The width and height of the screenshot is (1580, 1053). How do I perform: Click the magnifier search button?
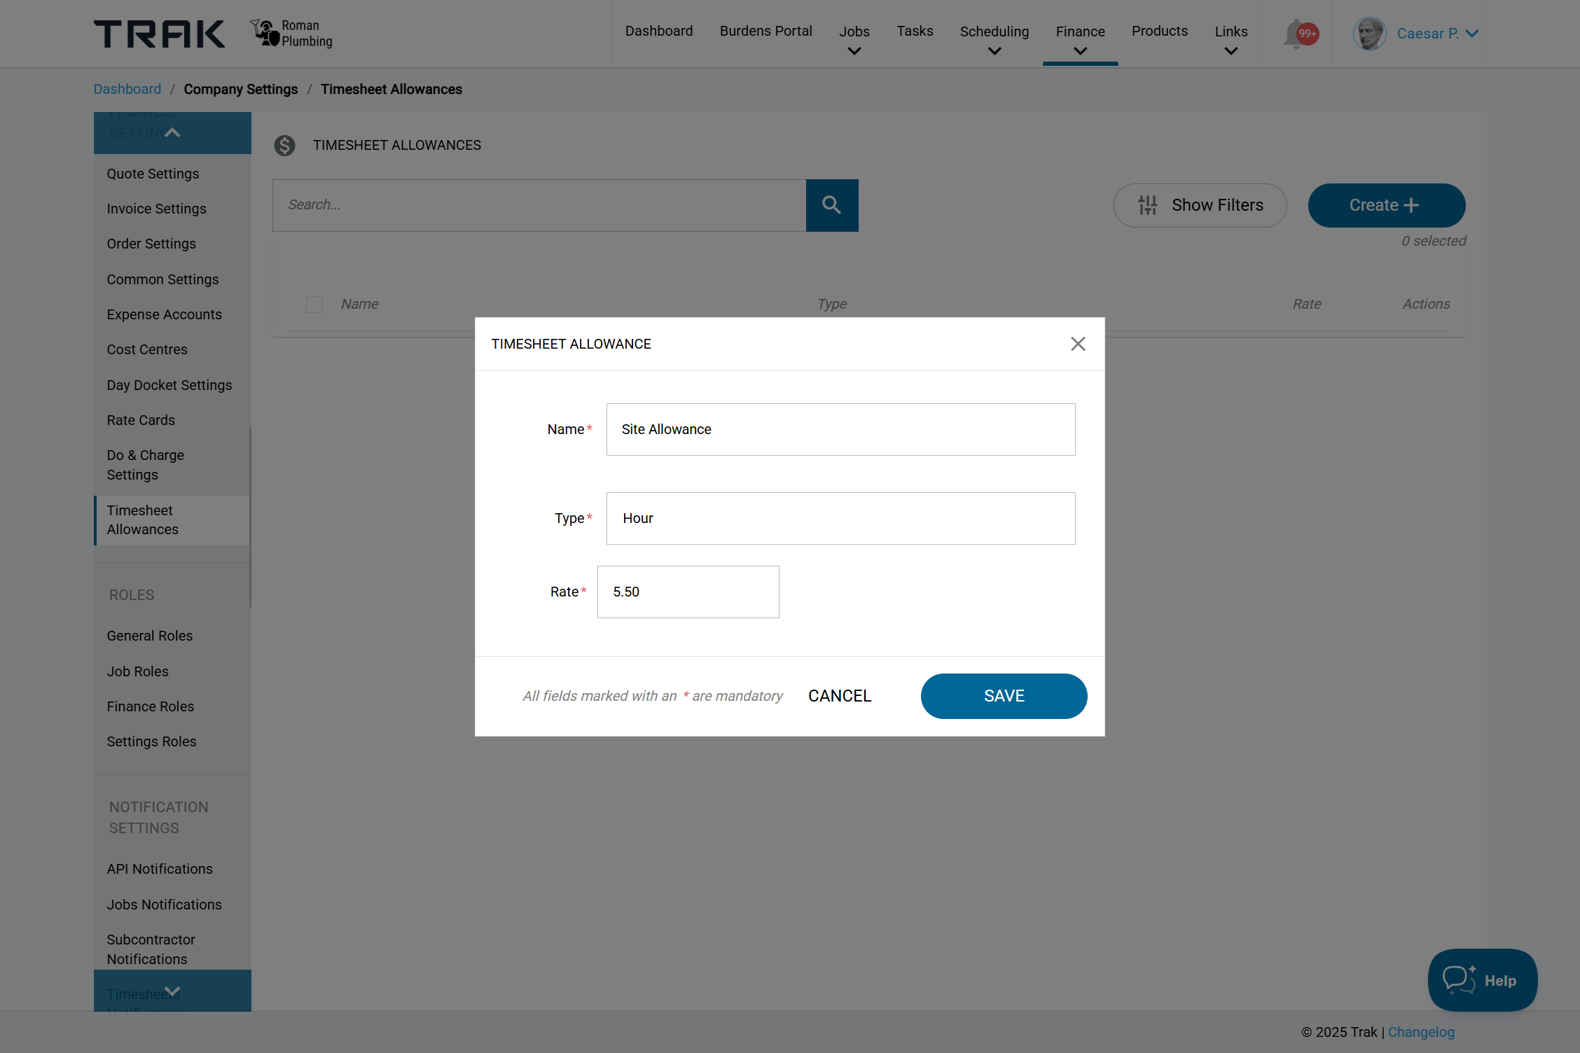tap(831, 205)
